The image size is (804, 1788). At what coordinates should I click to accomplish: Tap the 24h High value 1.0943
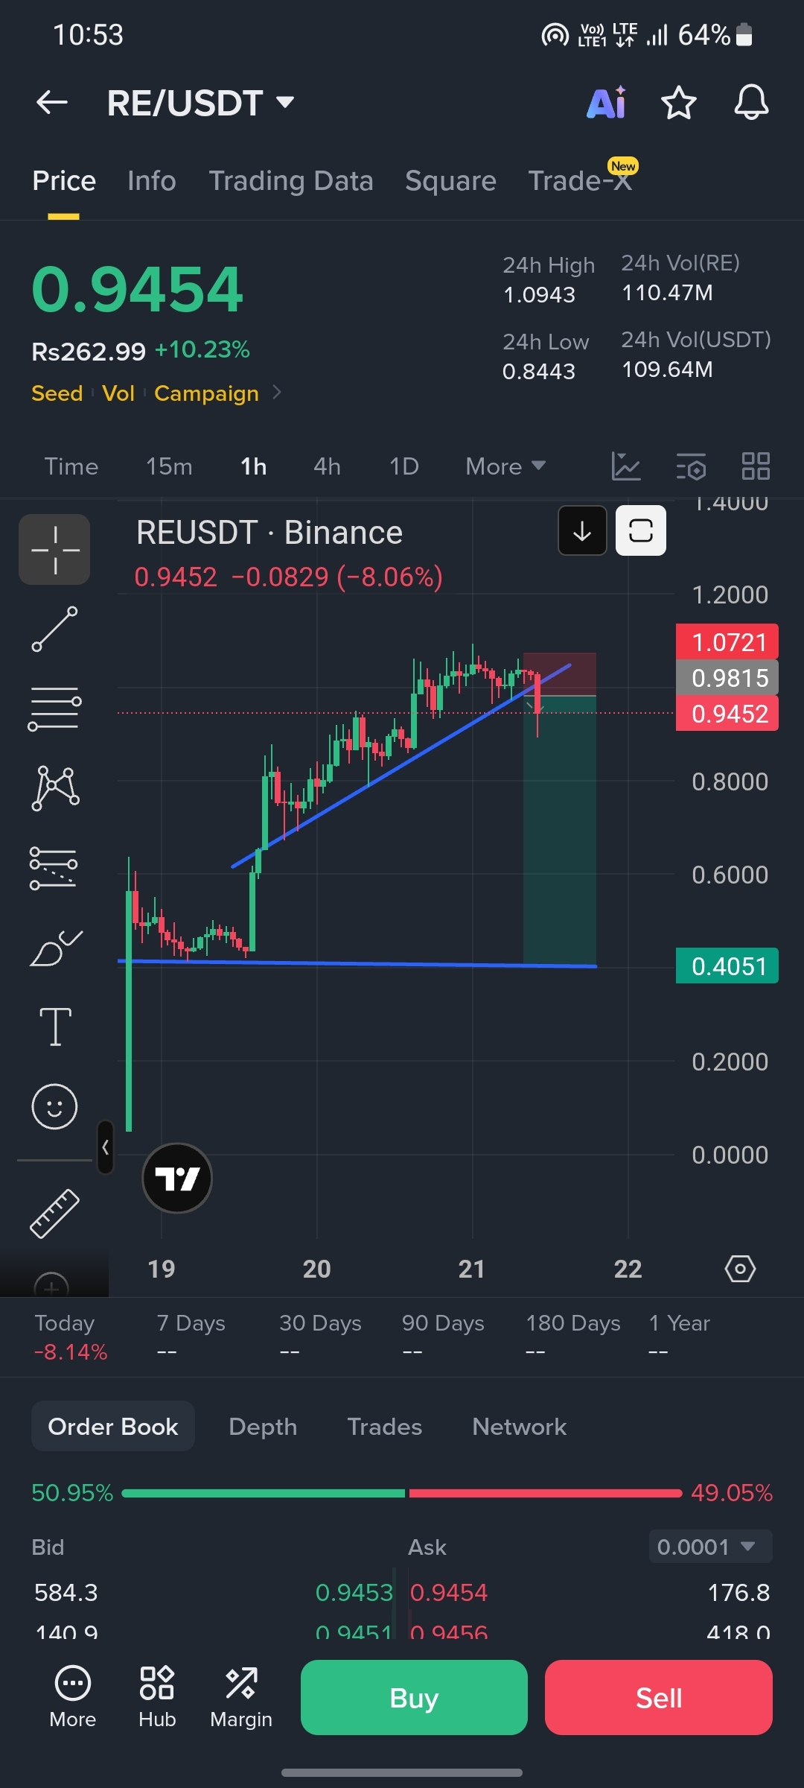[x=540, y=295]
